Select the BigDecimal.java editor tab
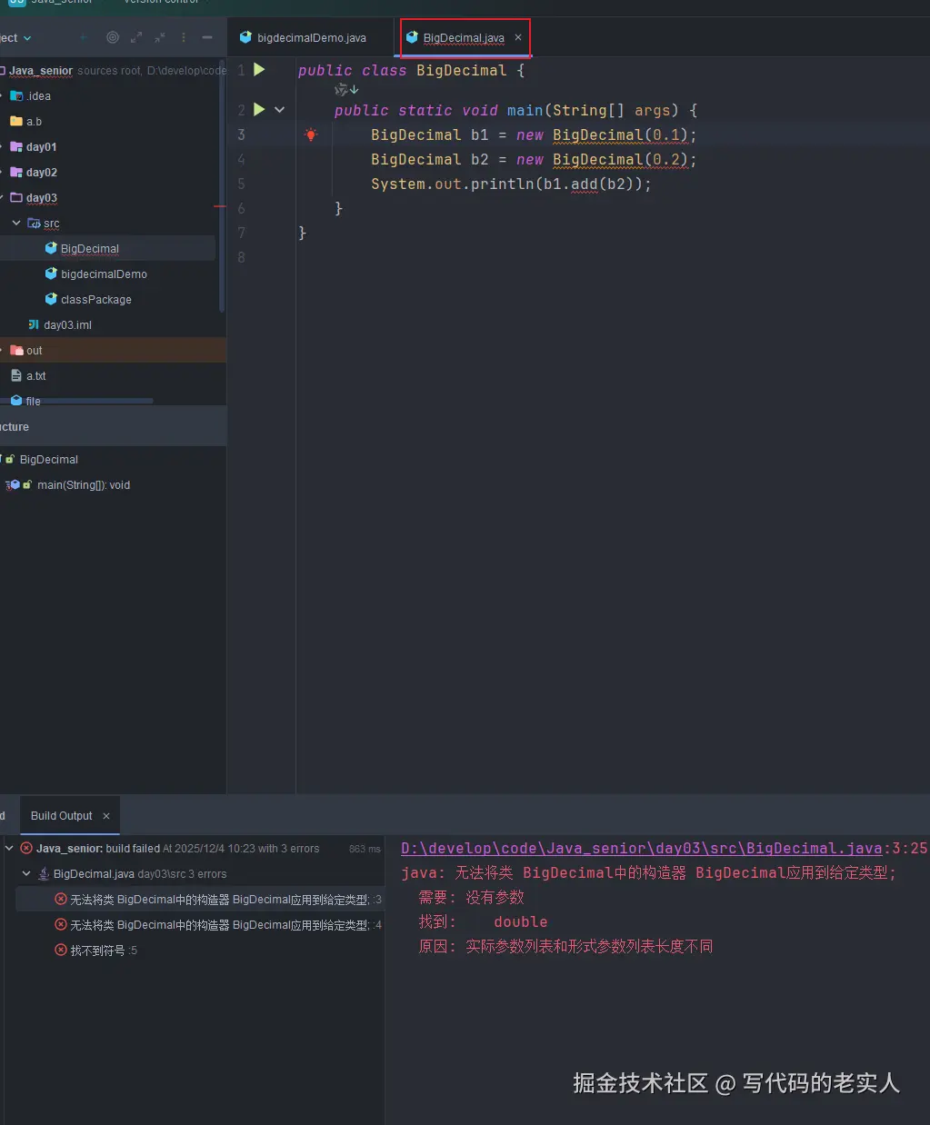The image size is (930, 1125). [464, 38]
